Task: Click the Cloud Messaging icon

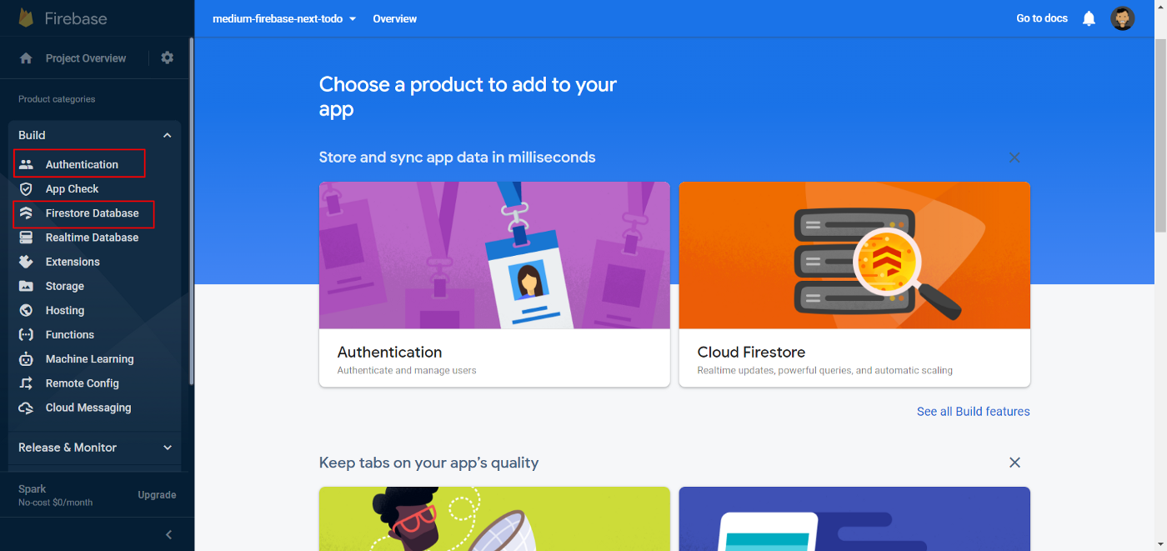Action: 26,408
